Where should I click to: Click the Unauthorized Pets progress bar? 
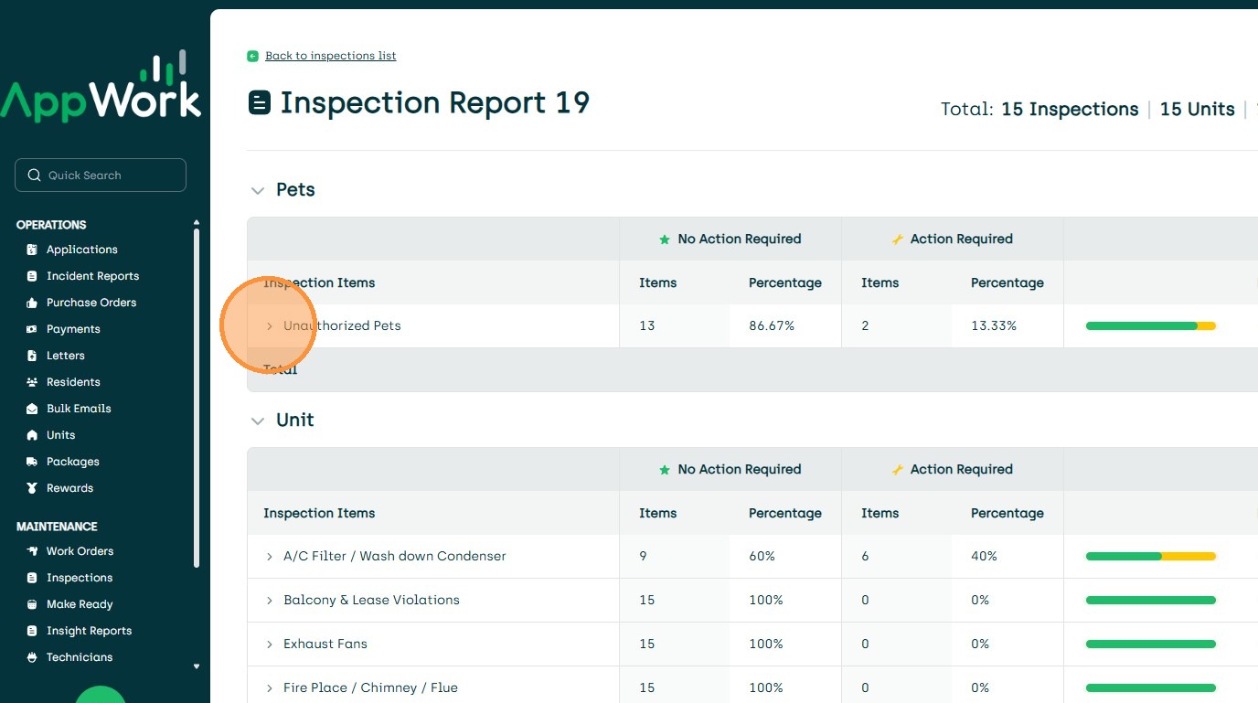(x=1150, y=326)
